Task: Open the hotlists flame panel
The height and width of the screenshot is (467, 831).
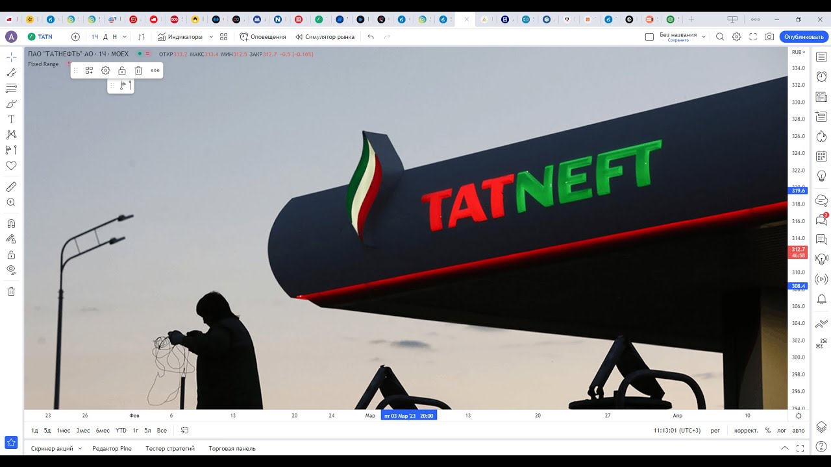Action: [821, 136]
